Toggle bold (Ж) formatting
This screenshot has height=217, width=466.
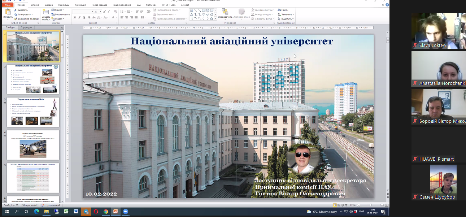pyautogui.click(x=74, y=17)
